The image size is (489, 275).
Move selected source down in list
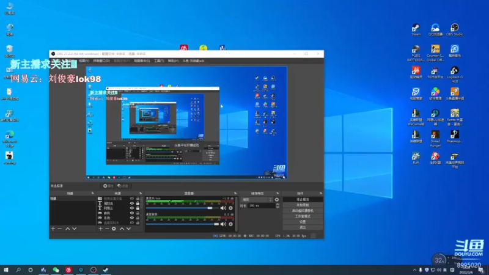coord(128,229)
